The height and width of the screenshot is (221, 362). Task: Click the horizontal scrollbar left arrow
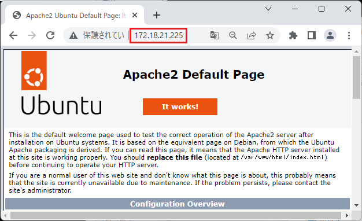[5, 215]
